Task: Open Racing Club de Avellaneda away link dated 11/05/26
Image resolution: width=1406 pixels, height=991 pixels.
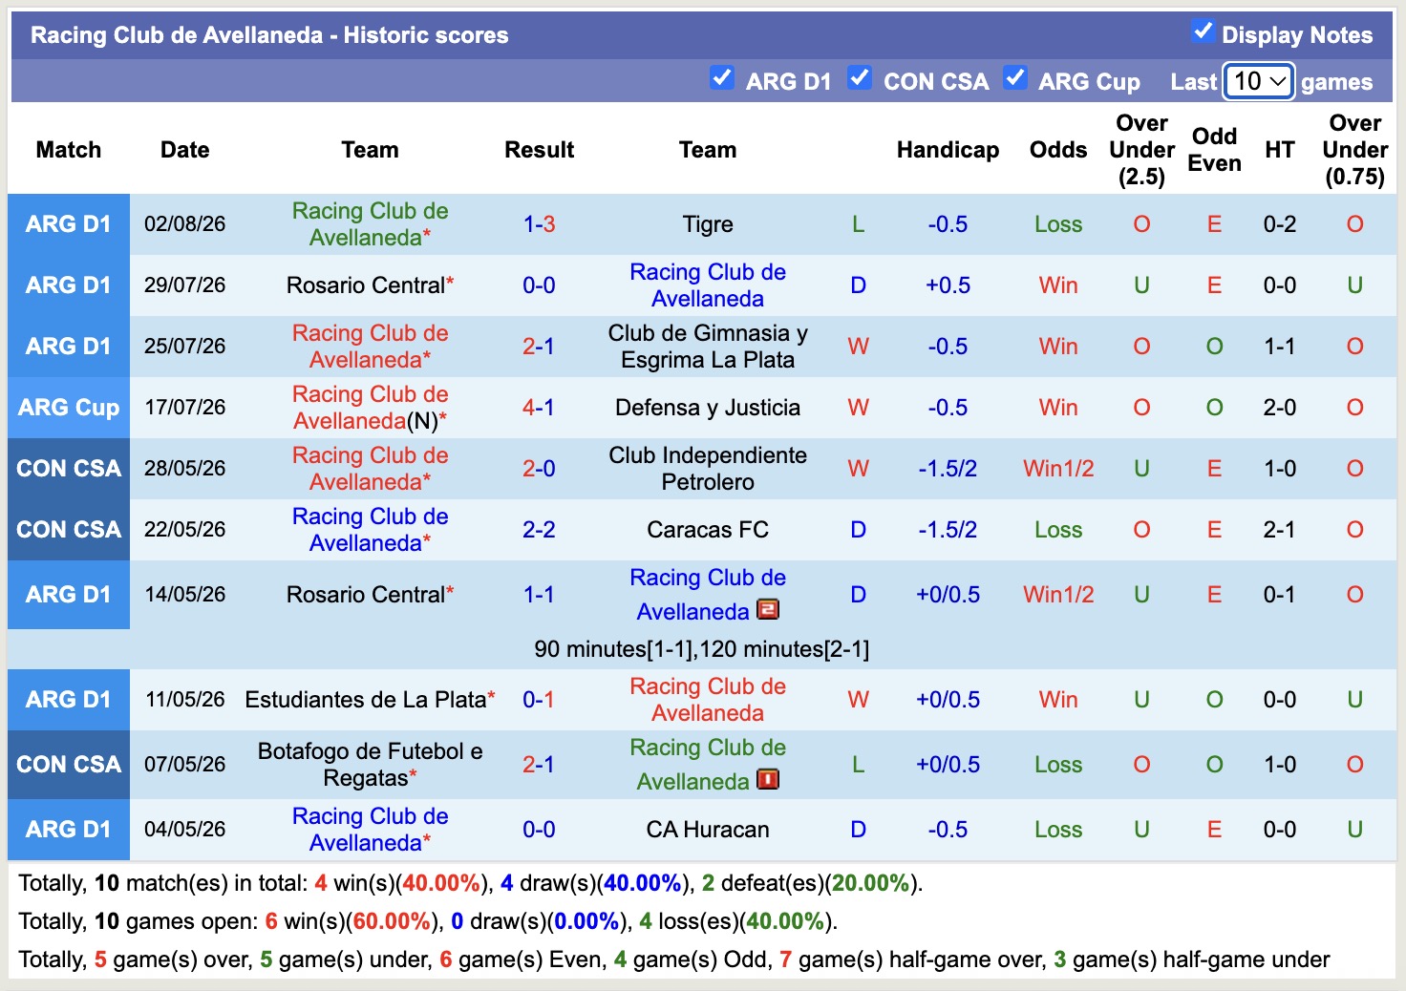Action: point(708,700)
